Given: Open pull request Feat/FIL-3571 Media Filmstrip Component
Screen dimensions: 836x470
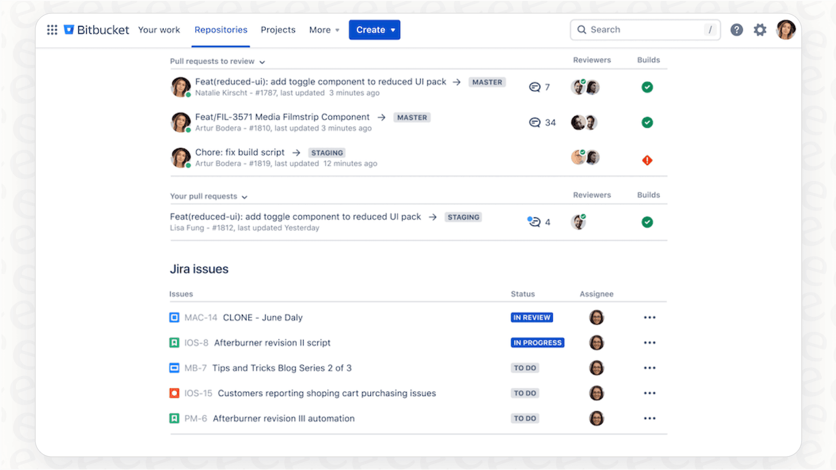Looking at the screenshot, I should tap(282, 117).
